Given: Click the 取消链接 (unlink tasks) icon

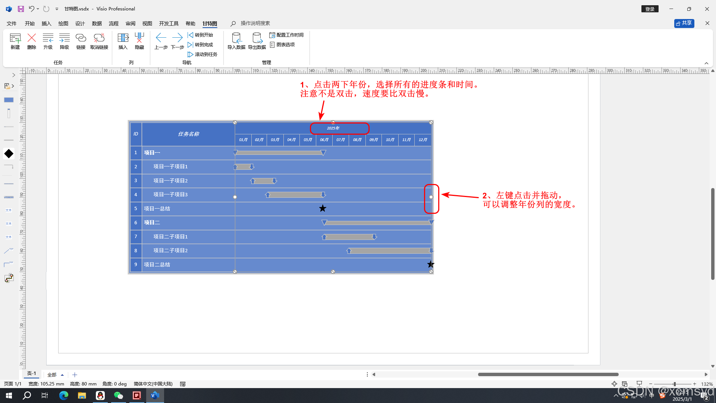Looking at the screenshot, I should 99,38.
